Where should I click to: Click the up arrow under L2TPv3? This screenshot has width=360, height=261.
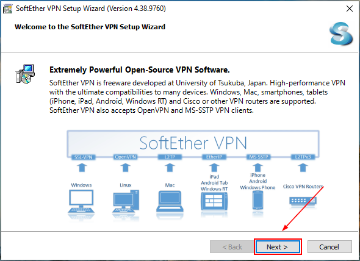click(303, 168)
